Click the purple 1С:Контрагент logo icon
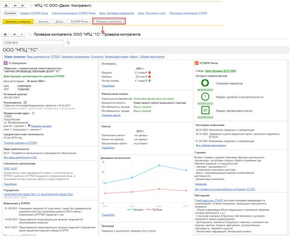This screenshot has width=291, height=238. coord(6,63)
